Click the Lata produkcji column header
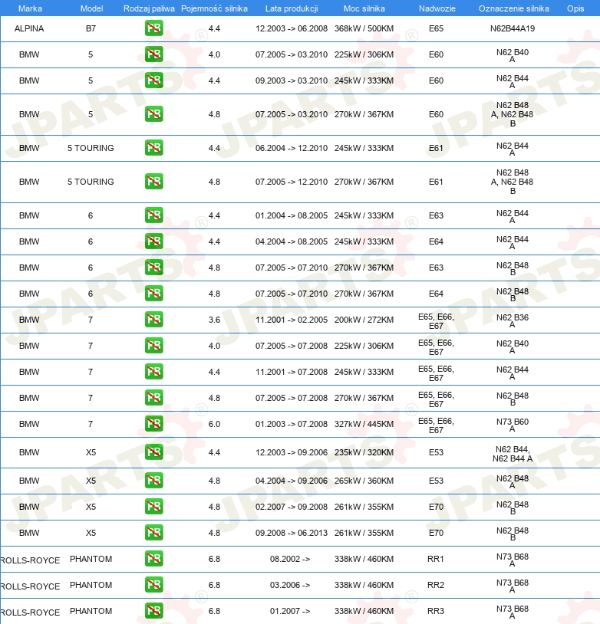 pos(292,8)
